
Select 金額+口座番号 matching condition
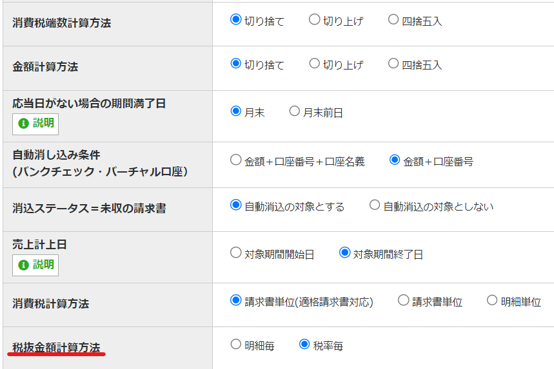click(x=395, y=160)
